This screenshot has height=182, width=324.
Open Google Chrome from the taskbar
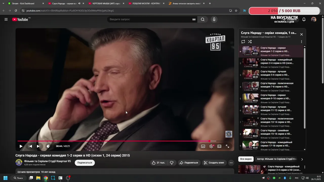click(x=46, y=178)
